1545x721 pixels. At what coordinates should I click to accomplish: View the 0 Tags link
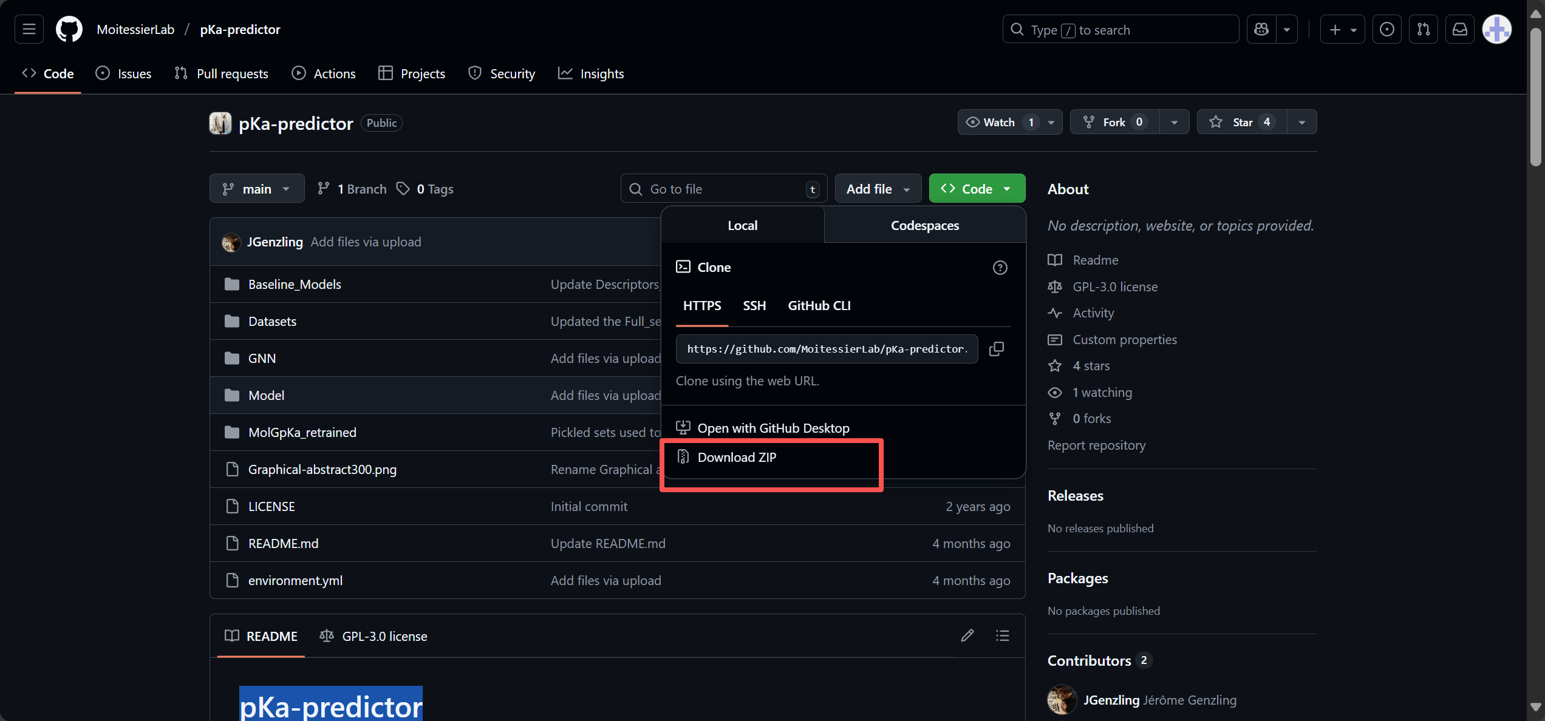pyautogui.click(x=425, y=189)
